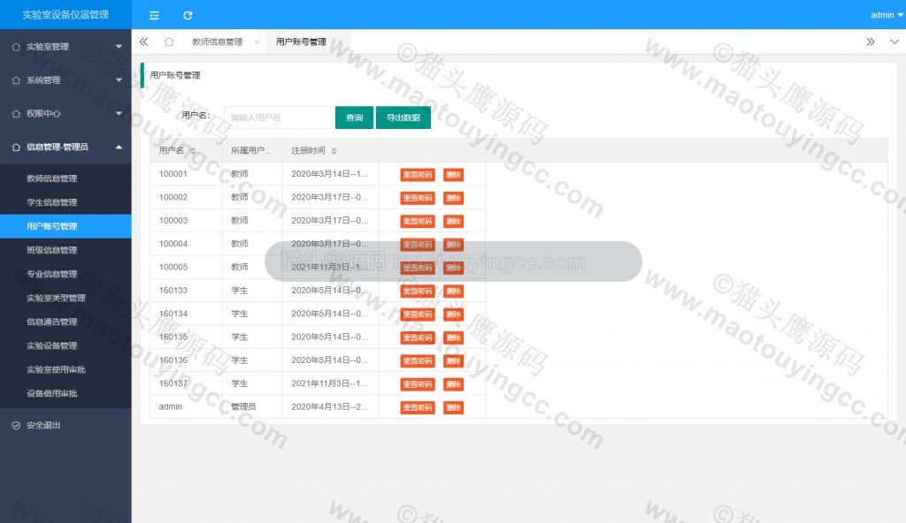Image resolution: width=906 pixels, height=523 pixels.
Task: Delete user 100003
Action: coord(454,221)
